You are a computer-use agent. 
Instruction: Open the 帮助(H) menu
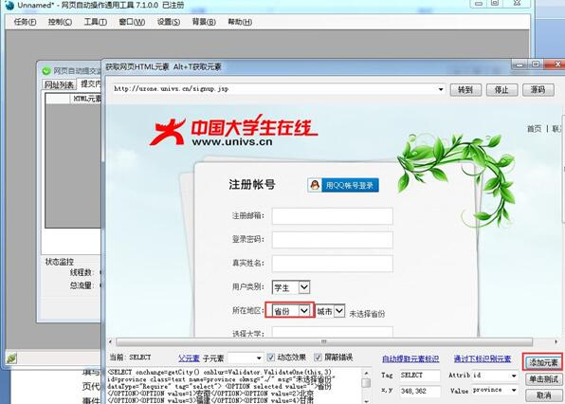coord(240,22)
